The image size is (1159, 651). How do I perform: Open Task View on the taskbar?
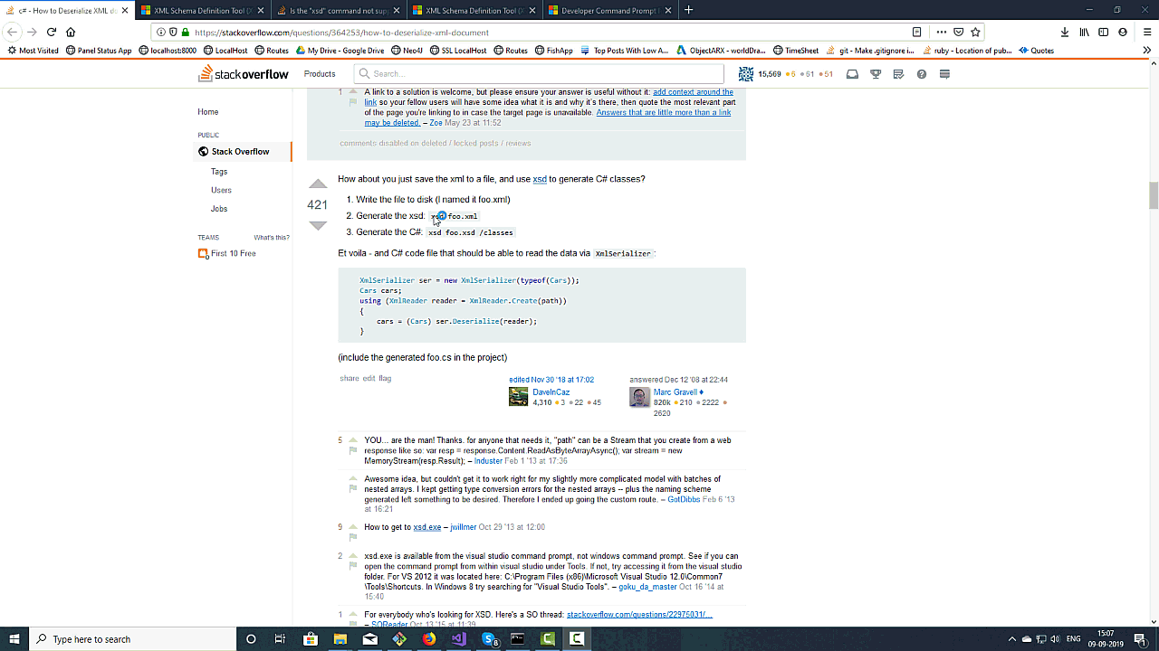[x=280, y=638]
